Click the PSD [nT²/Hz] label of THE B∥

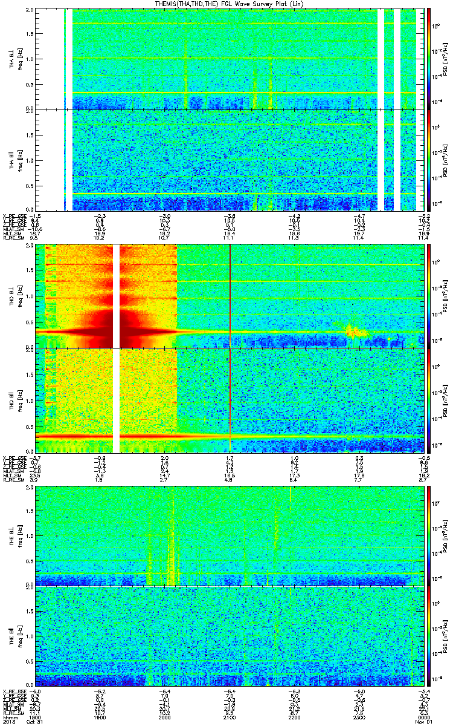point(446,636)
